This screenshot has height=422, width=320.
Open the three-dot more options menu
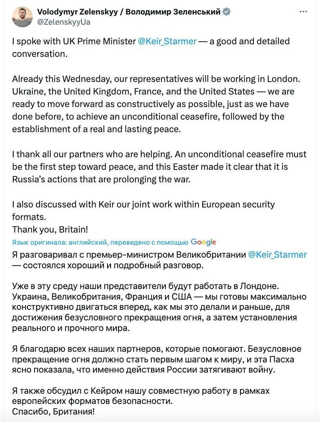[x=303, y=12]
